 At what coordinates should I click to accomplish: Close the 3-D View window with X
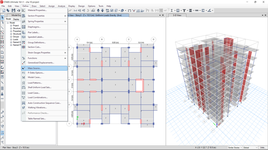pyautogui.click(x=265, y=15)
